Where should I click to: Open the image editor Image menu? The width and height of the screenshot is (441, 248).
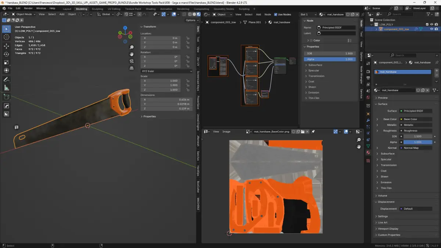226,132
